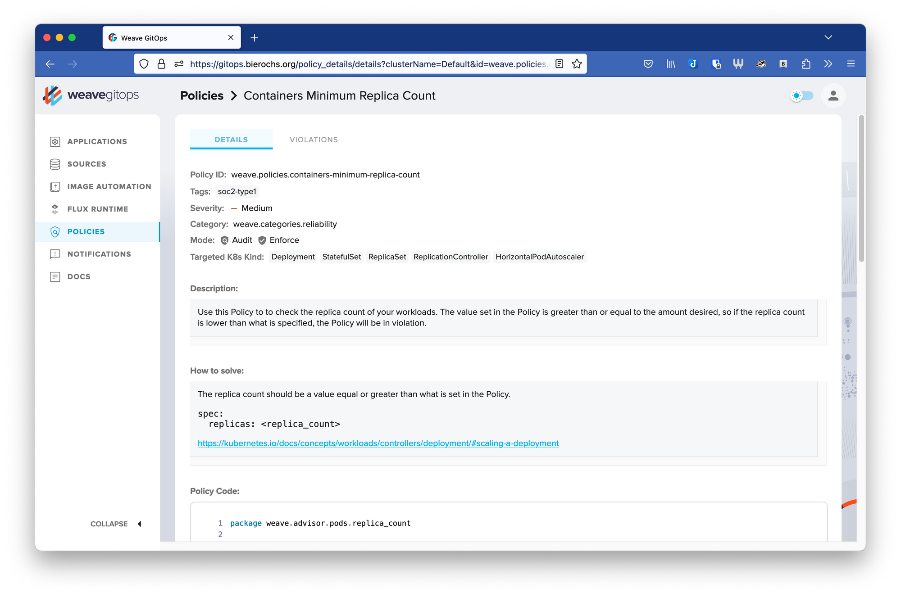Click browser back navigation arrow
Viewport: 901px width, 597px height.
point(51,64)
